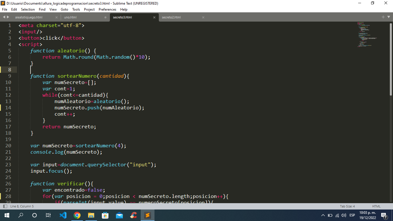Click line number 14 in the gutter
393x221 pixels.
(8, 108)
